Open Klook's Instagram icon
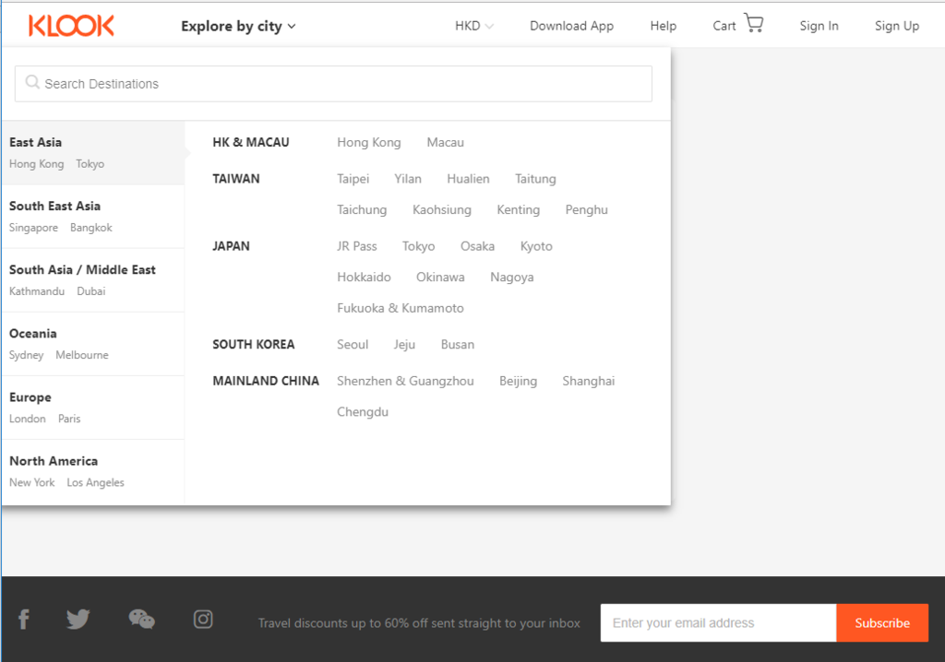945x662 pixels. pos(203,620)
